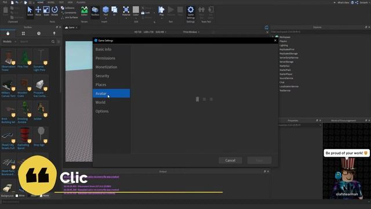371x209 pixels.
Task: Select None background option
Action: pyautogui.click(x=45, y=196)
